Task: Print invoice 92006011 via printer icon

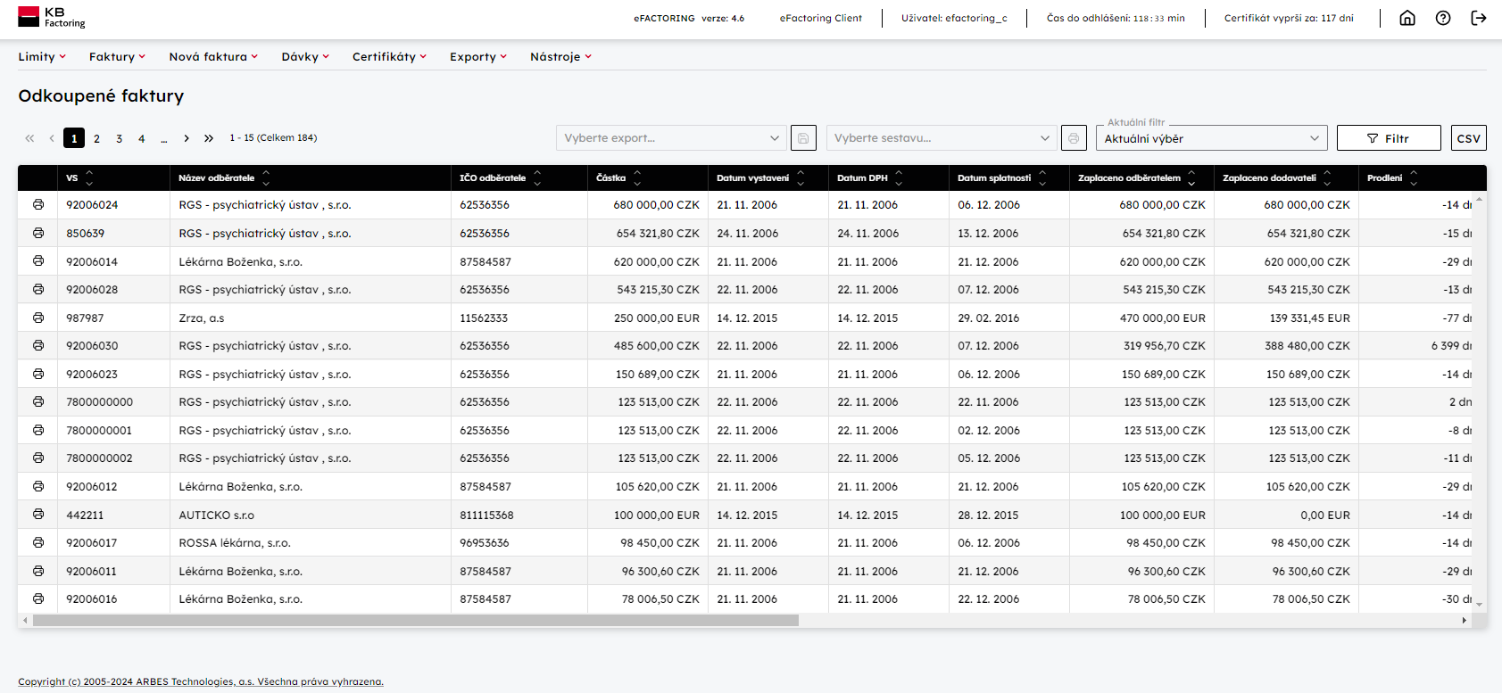Action: pyautogui.click(x=38, y=571)
